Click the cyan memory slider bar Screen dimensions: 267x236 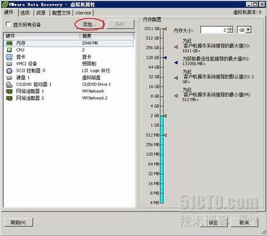click(x=162, y=159)
